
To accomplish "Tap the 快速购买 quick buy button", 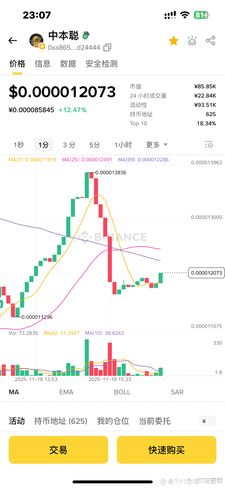I will 166,450.
